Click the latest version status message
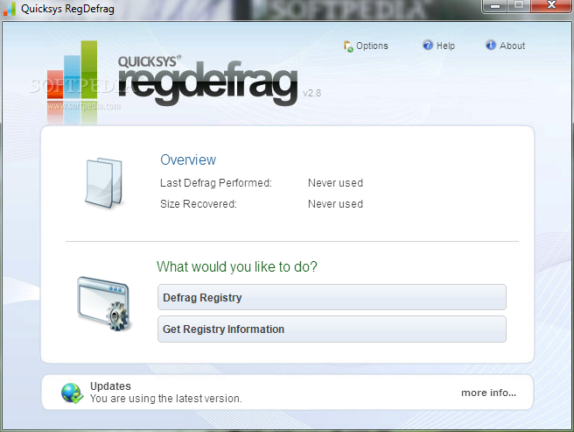 click(166, 398)
